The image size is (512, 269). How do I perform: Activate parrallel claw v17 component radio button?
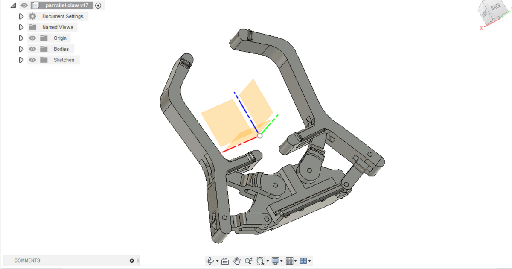pos(99,6)
